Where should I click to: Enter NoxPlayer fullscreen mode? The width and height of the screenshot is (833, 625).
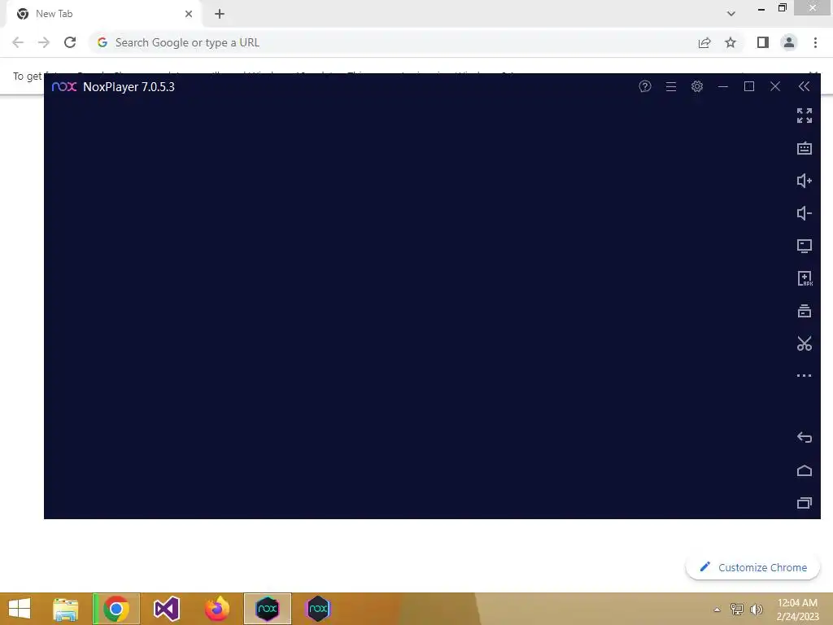click(x=805, y=116)
